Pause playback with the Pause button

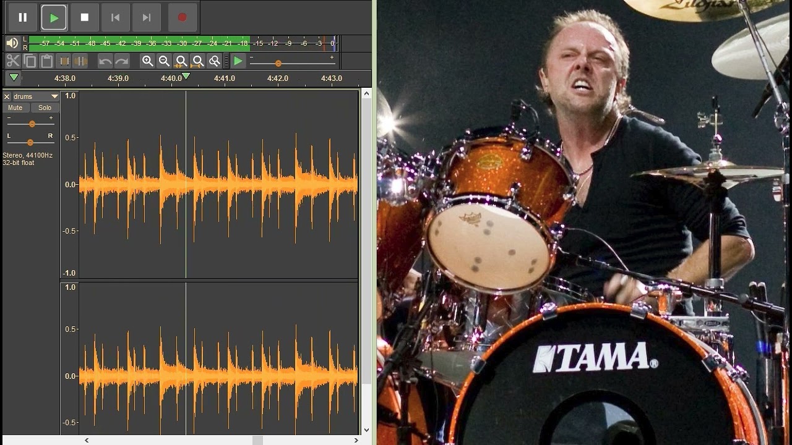(x=23, y=17)
